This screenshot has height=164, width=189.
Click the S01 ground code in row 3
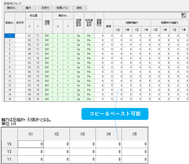pos(47,45)
